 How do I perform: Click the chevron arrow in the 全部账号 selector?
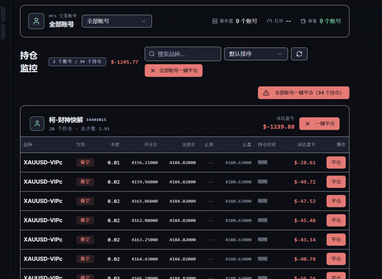(144, 21)
